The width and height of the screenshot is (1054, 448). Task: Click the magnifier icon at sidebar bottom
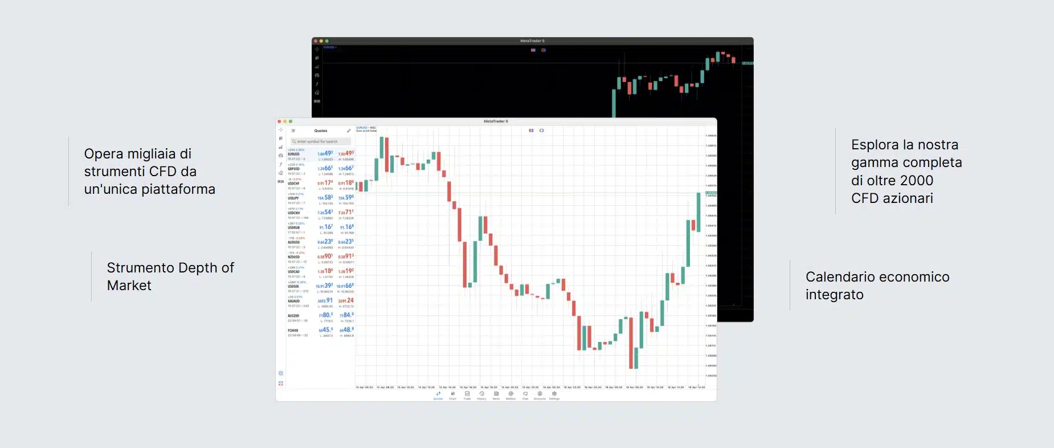pyautogui.click(x=281, y=373)
